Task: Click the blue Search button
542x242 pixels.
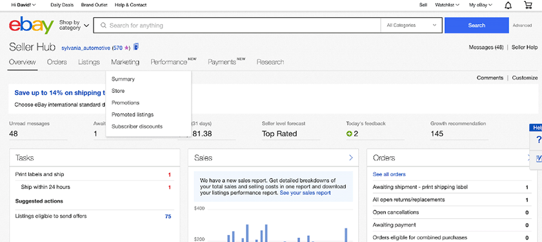Action: pyautogui.click(x=477, y=25)
